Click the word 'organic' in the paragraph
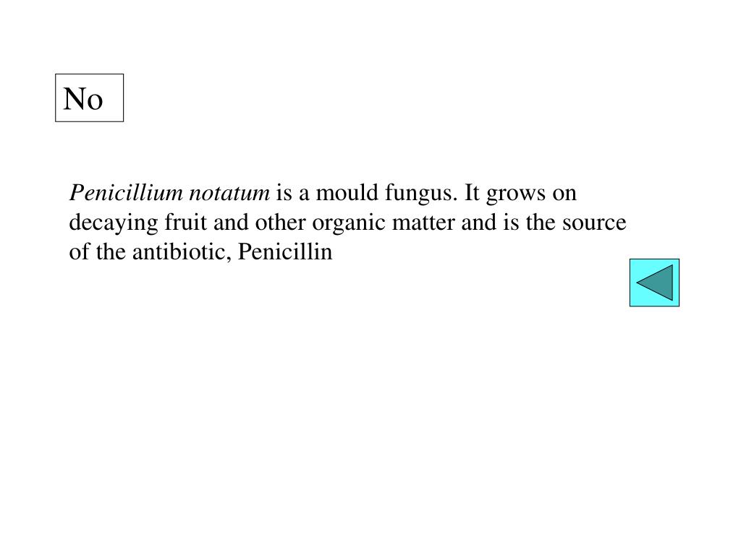This screenshot has width=741, height=555. click(x=349, y=223)
